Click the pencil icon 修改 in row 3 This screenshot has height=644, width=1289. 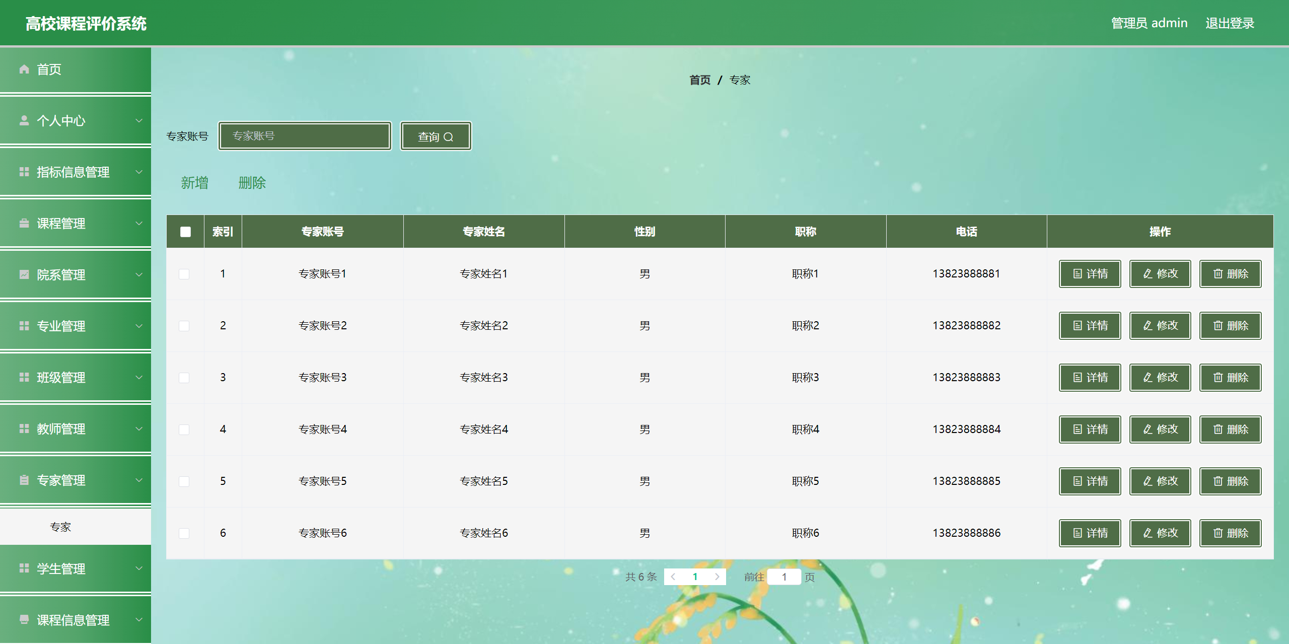[x=1148, y=377]
